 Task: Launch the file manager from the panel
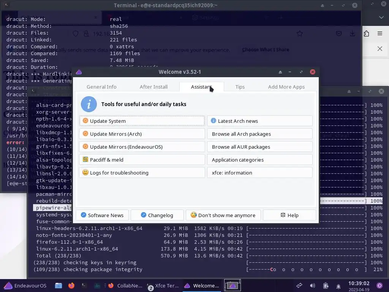coord(59,286)
